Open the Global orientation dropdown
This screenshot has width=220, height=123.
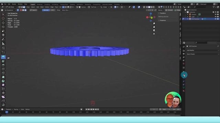pyautogui.click(x=105, y=7)
